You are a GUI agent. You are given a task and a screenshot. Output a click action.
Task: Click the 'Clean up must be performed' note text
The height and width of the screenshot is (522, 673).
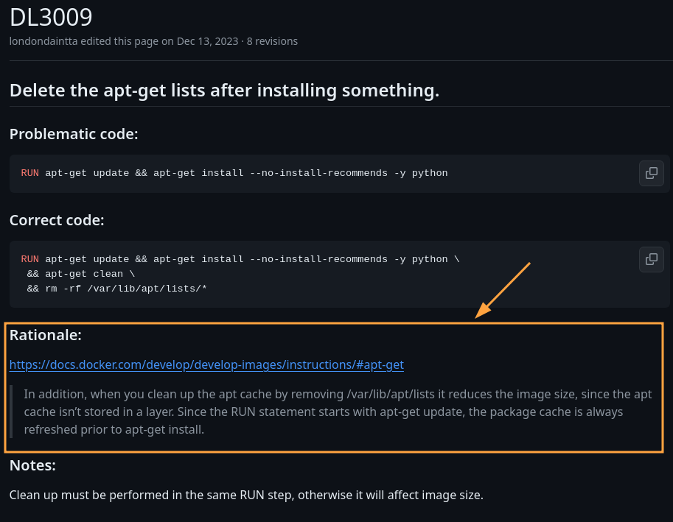point(246,495)
